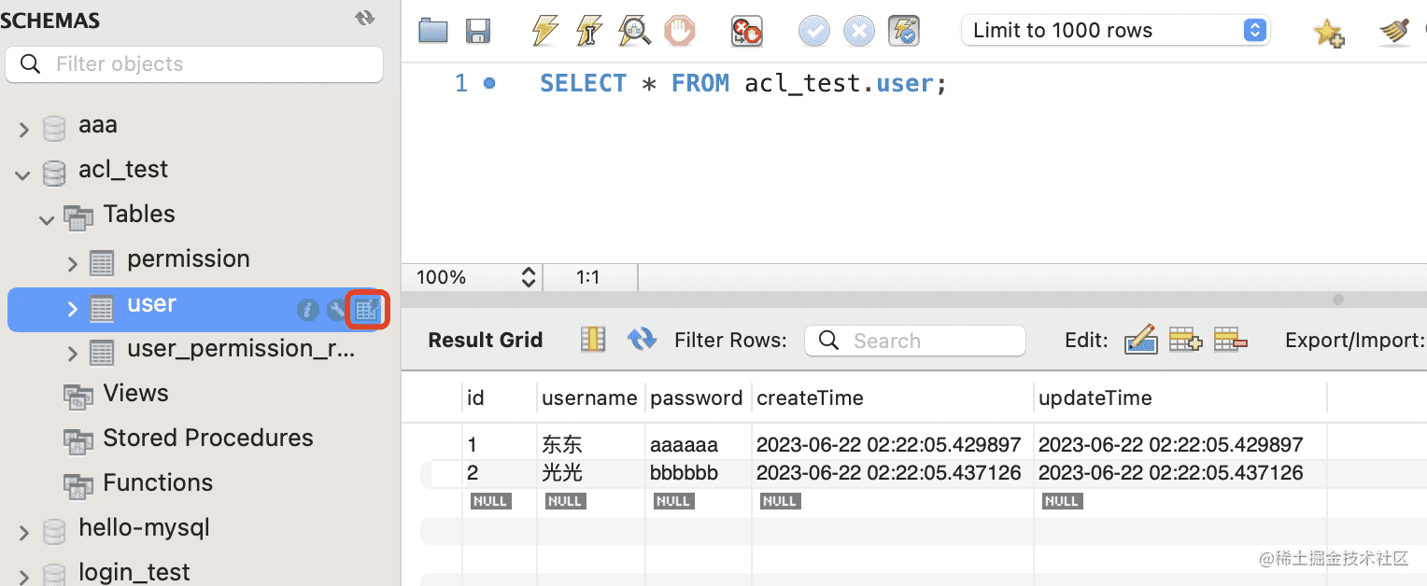
Task: Click the explain query magnifier icon
Action: (x=634, y=31)
